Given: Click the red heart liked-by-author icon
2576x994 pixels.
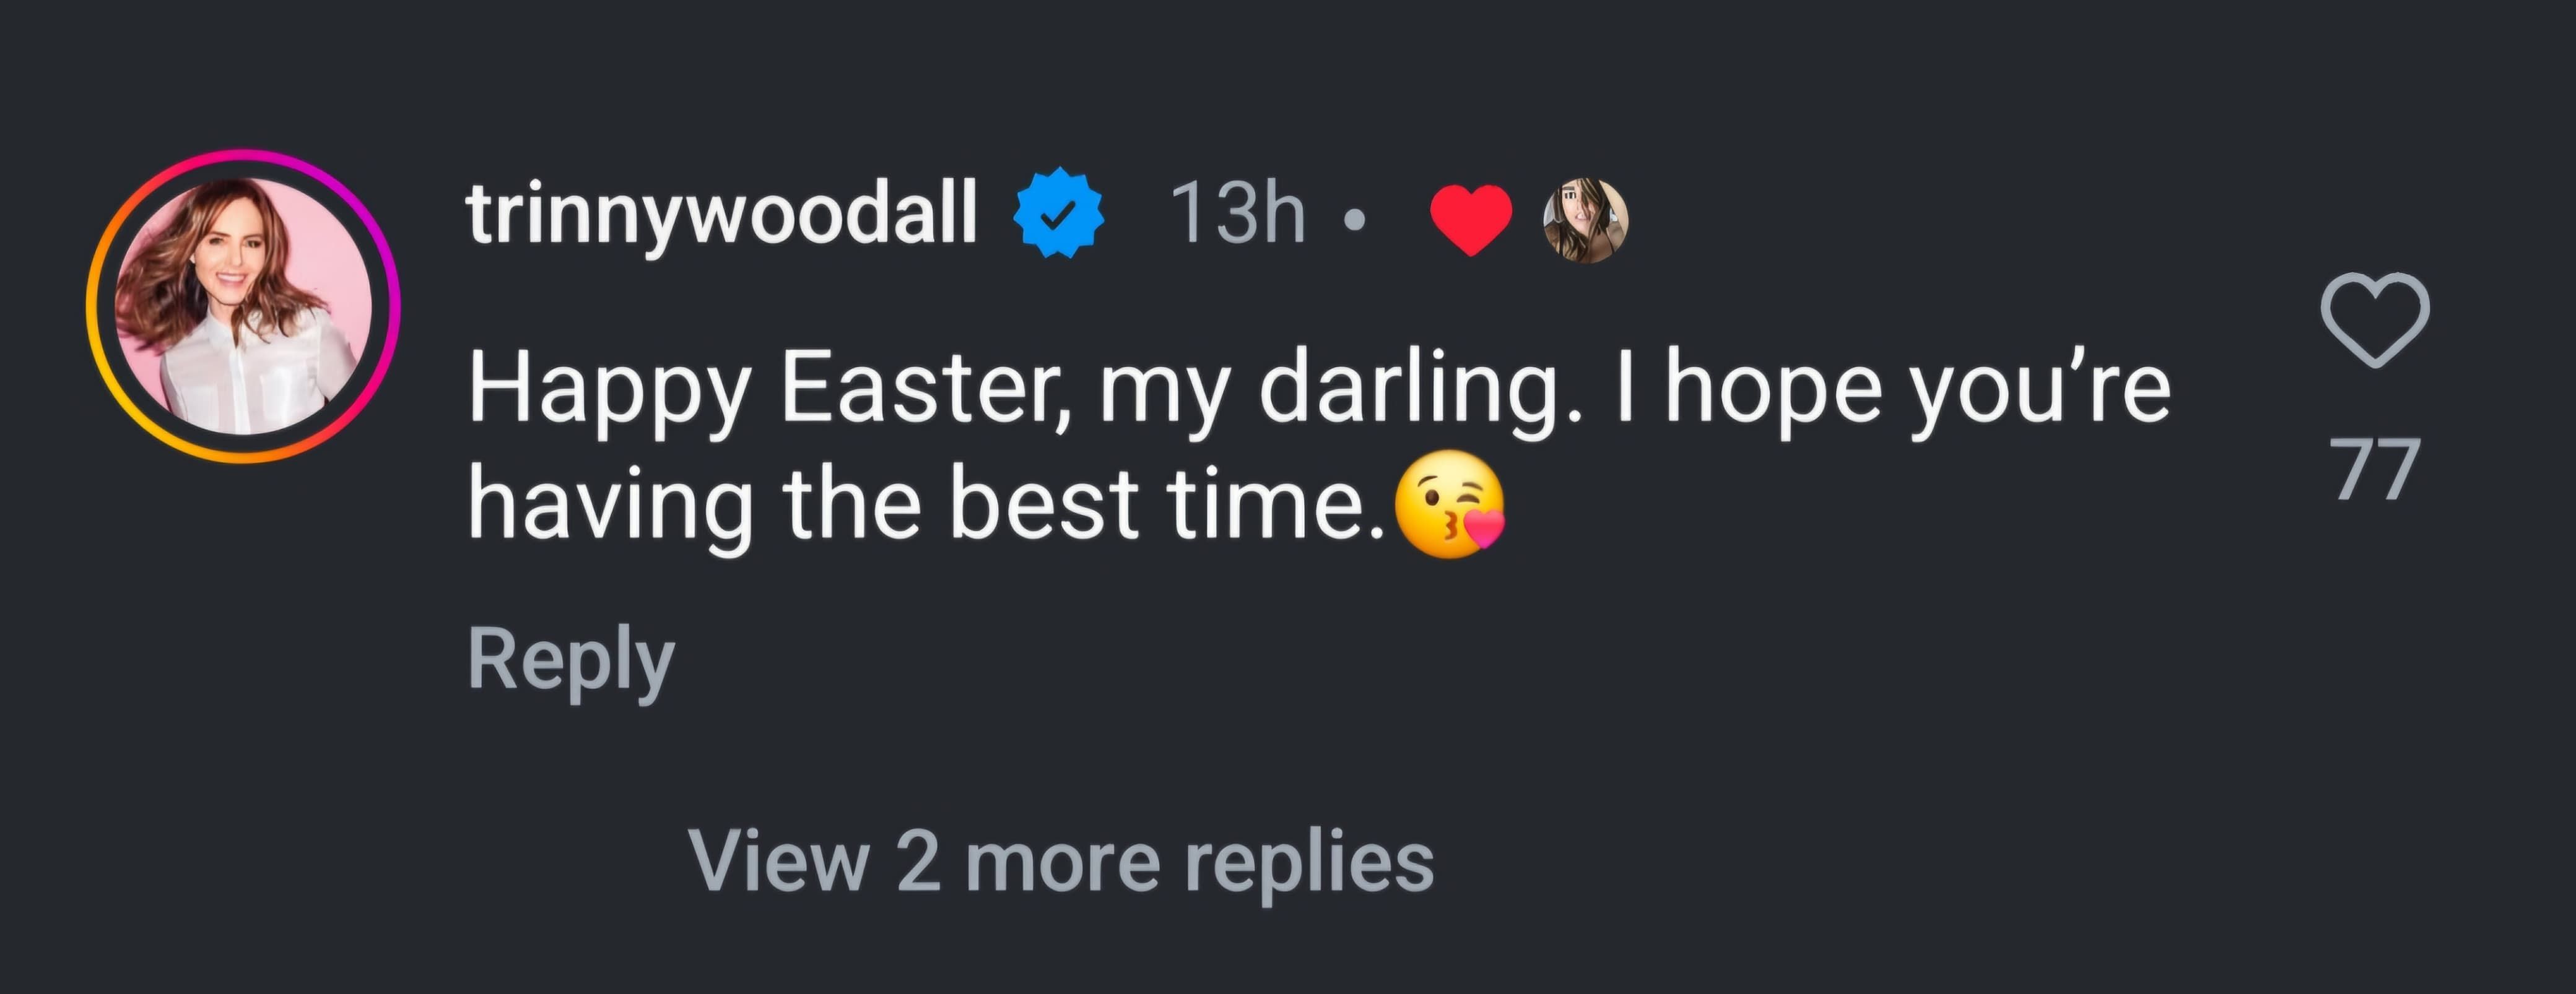Looking at the screenshot, I should (1470, 219).
